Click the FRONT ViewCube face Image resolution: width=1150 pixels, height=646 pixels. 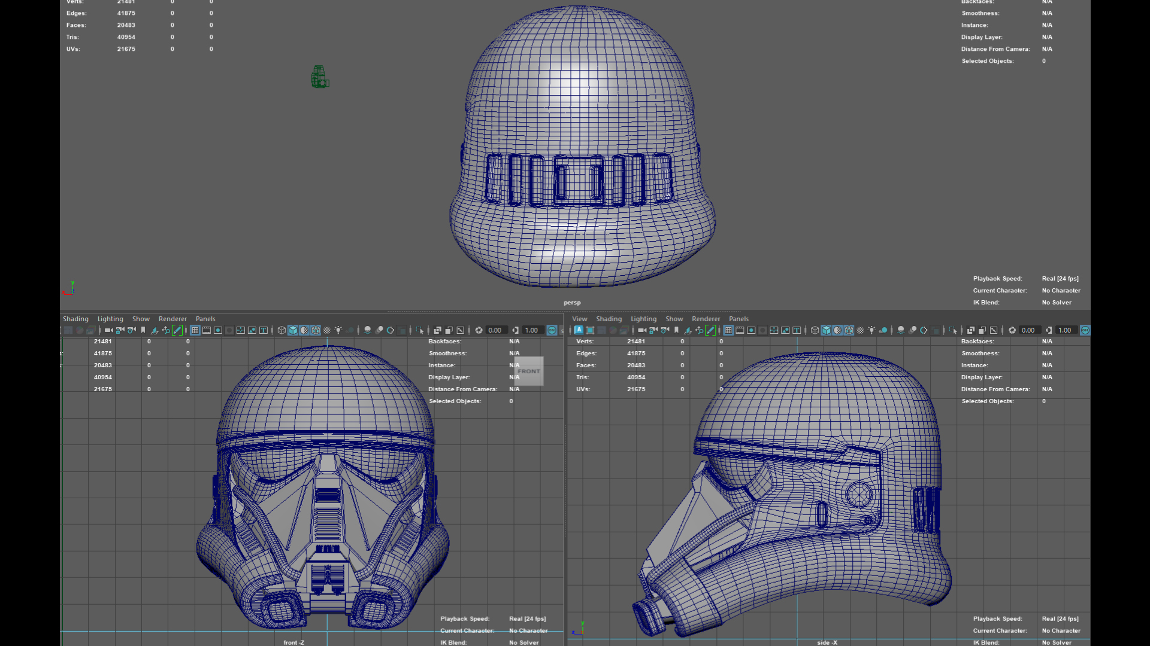click(529, 371)
